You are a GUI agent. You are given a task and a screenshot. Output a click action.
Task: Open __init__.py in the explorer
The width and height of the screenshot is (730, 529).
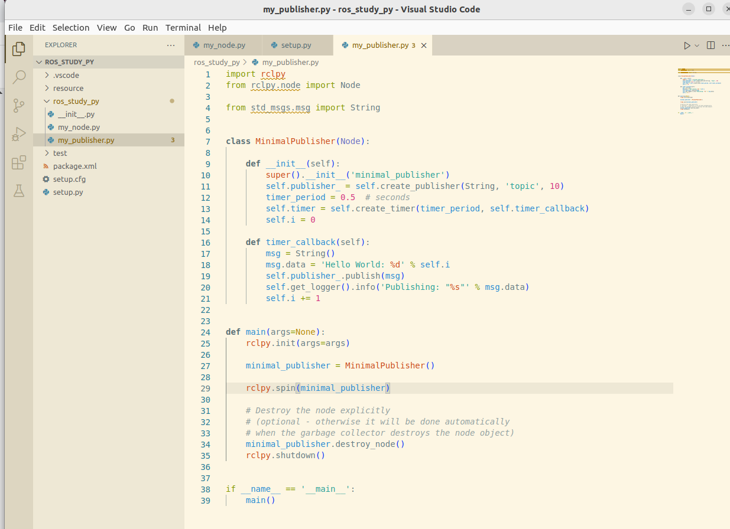(109, 114)
